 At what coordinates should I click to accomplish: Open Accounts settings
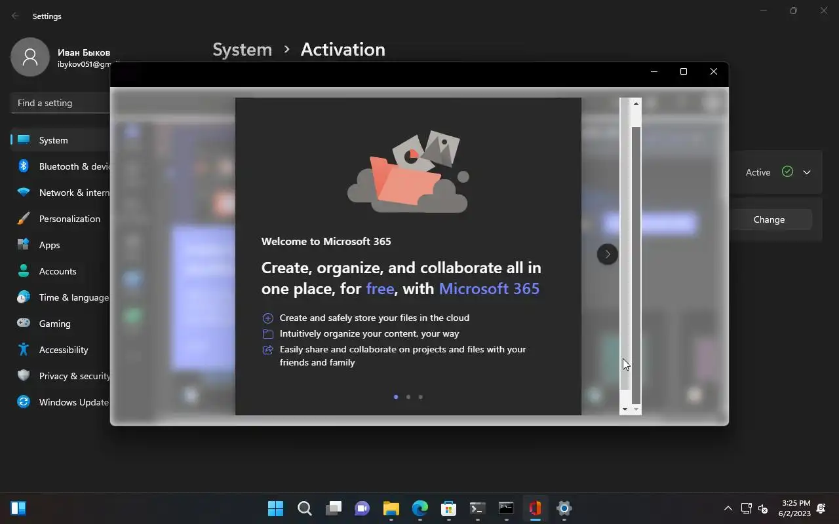[61, 271]
